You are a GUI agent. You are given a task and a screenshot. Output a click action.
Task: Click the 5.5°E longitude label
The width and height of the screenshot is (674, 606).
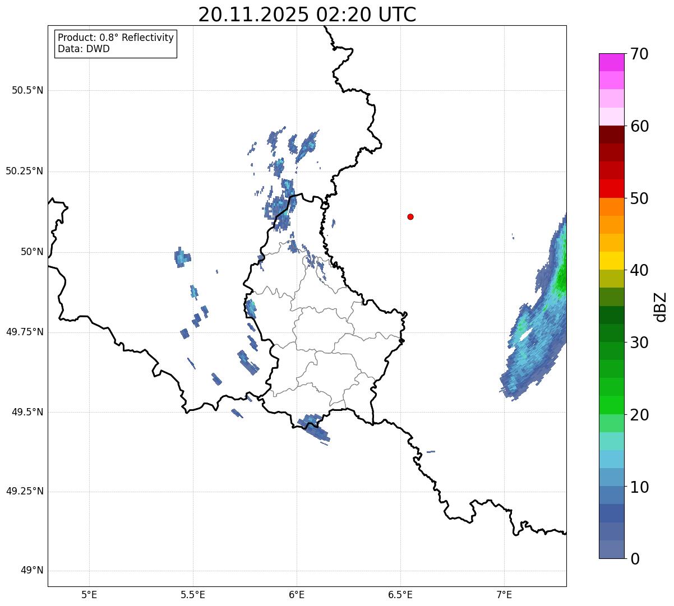(193, 594)
